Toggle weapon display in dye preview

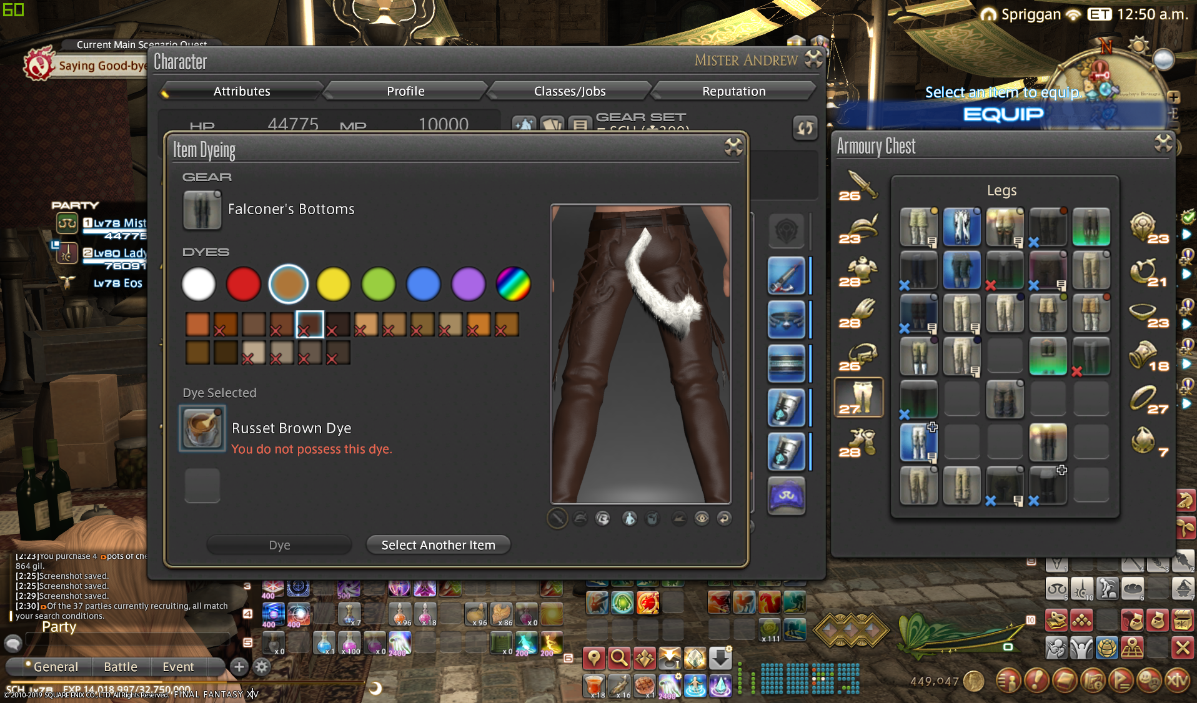click(x=557, y=518)
